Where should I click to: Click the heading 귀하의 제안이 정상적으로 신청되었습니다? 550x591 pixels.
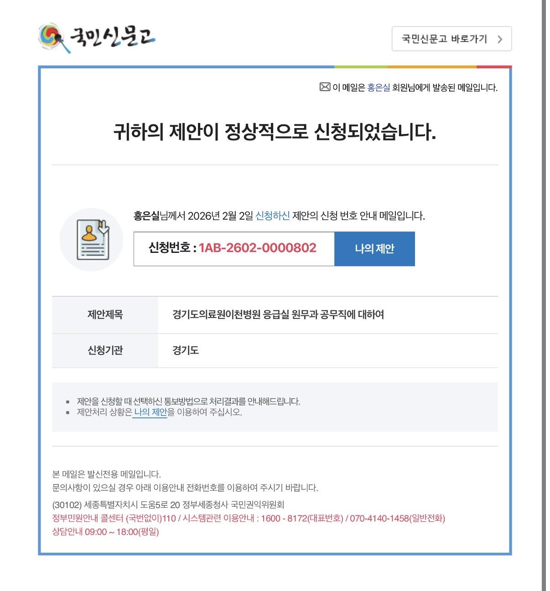[x=275, y=132]
